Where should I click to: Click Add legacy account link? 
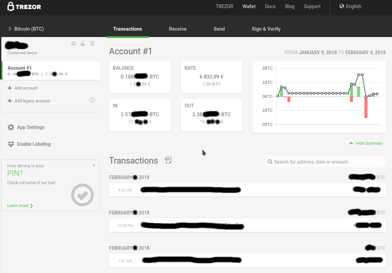32,101
